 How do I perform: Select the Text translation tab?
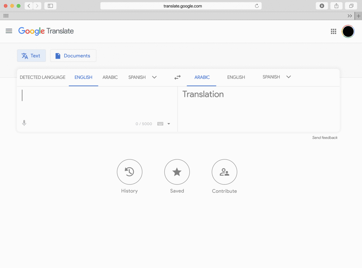pos(31,56)
